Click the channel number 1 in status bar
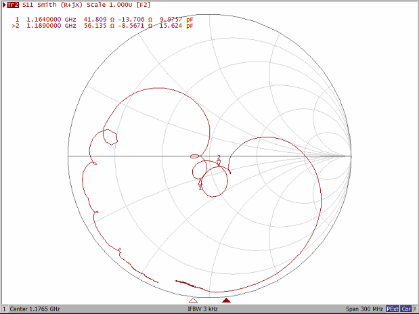Viewport: 419px width, 314px height. [x=4, y=309]
